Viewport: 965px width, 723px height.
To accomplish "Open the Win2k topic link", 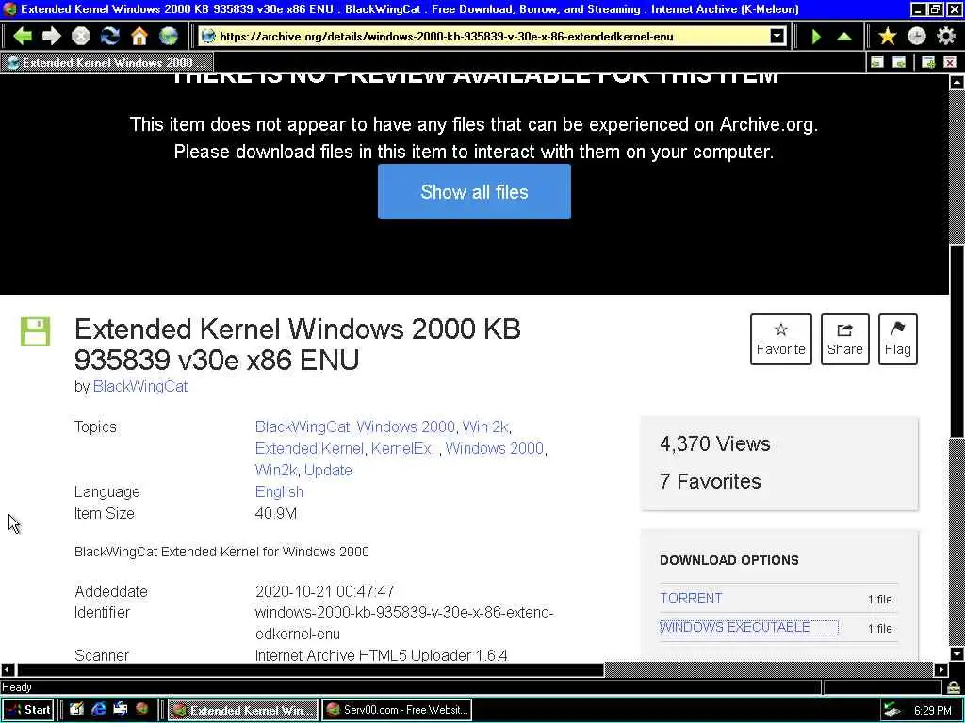I will [276, 470].
